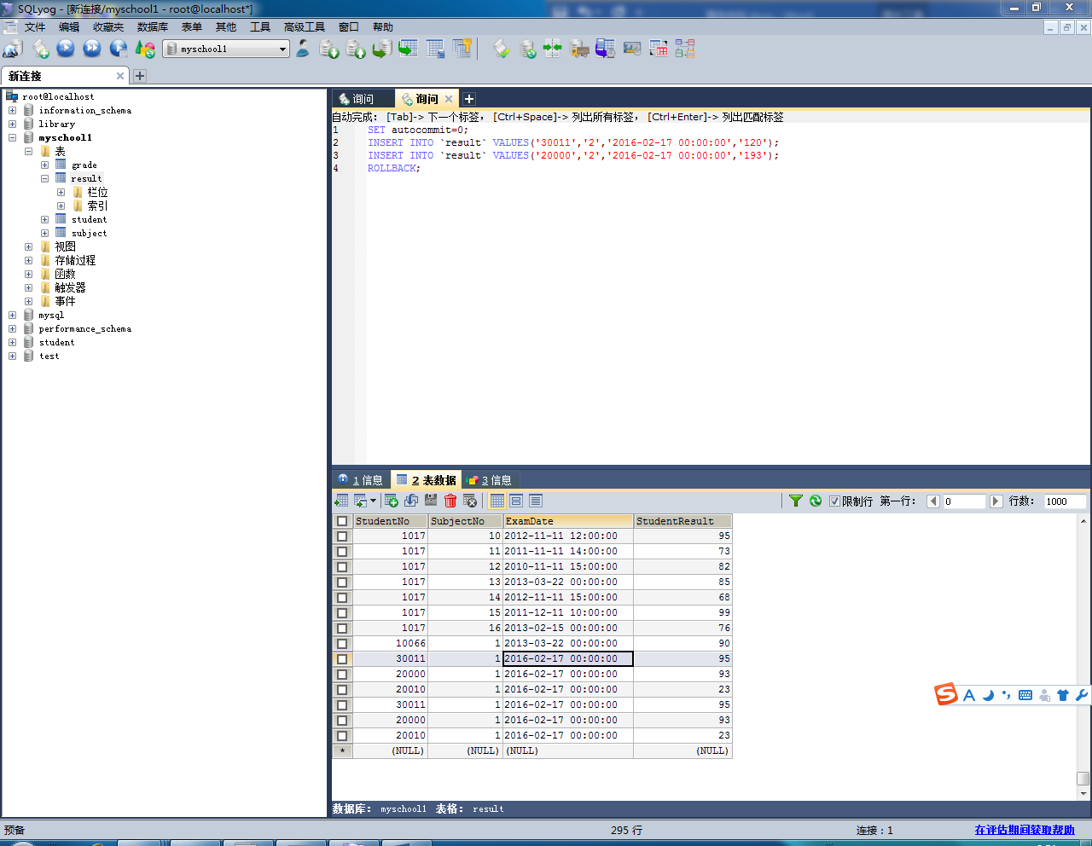Switch to the first 询问 query tab

(363, 99)
